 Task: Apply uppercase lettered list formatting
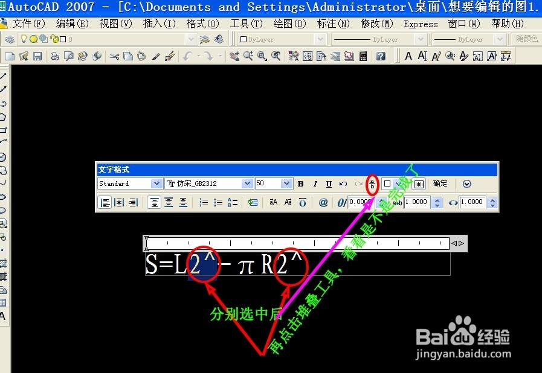point(233,202)
